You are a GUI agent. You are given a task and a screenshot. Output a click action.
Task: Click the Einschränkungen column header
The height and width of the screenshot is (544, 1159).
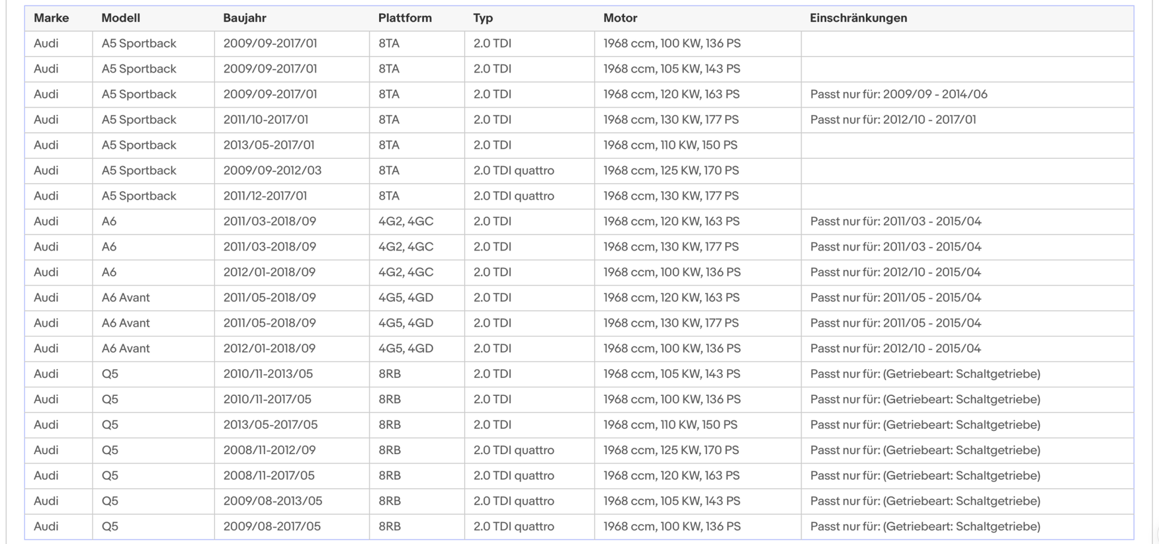click(858, 18)
